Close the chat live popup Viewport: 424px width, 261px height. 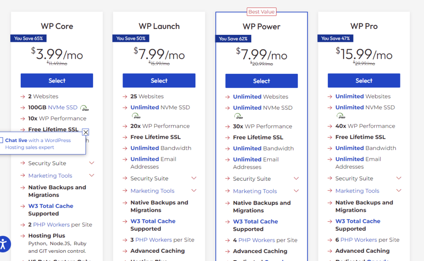click(x=86, y=132)
